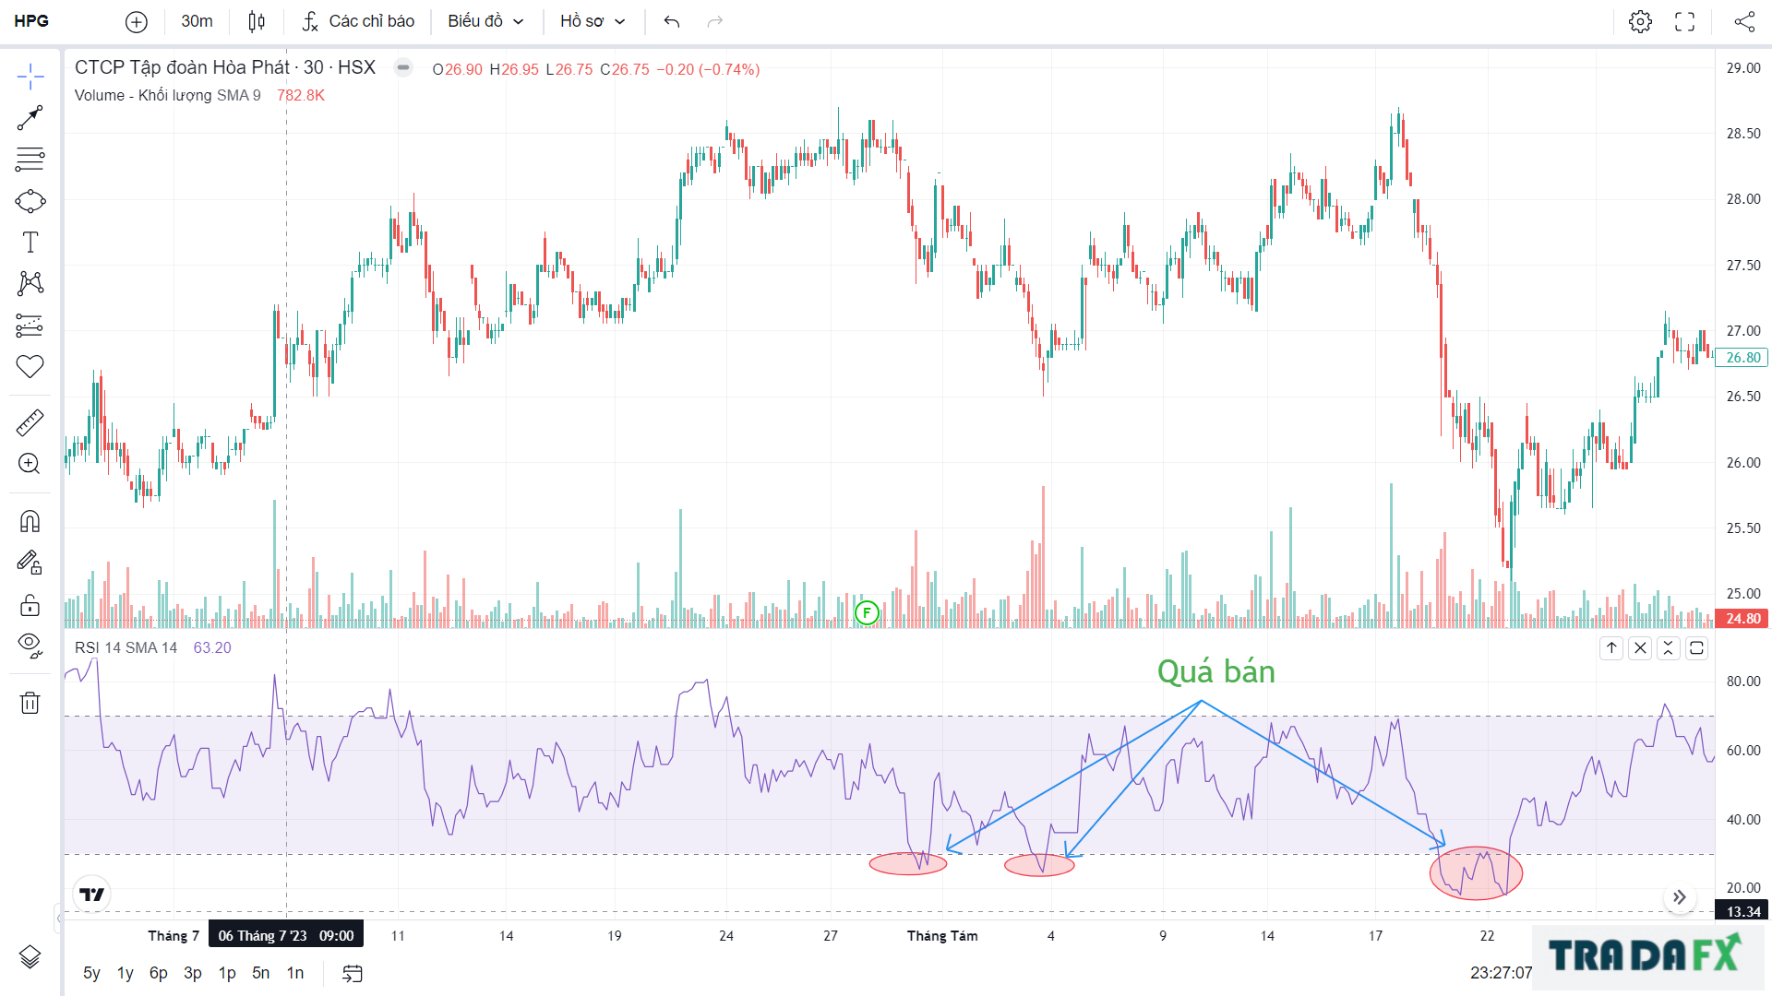Undo the last chart action

pyautogui.click(x=672, y=21)
